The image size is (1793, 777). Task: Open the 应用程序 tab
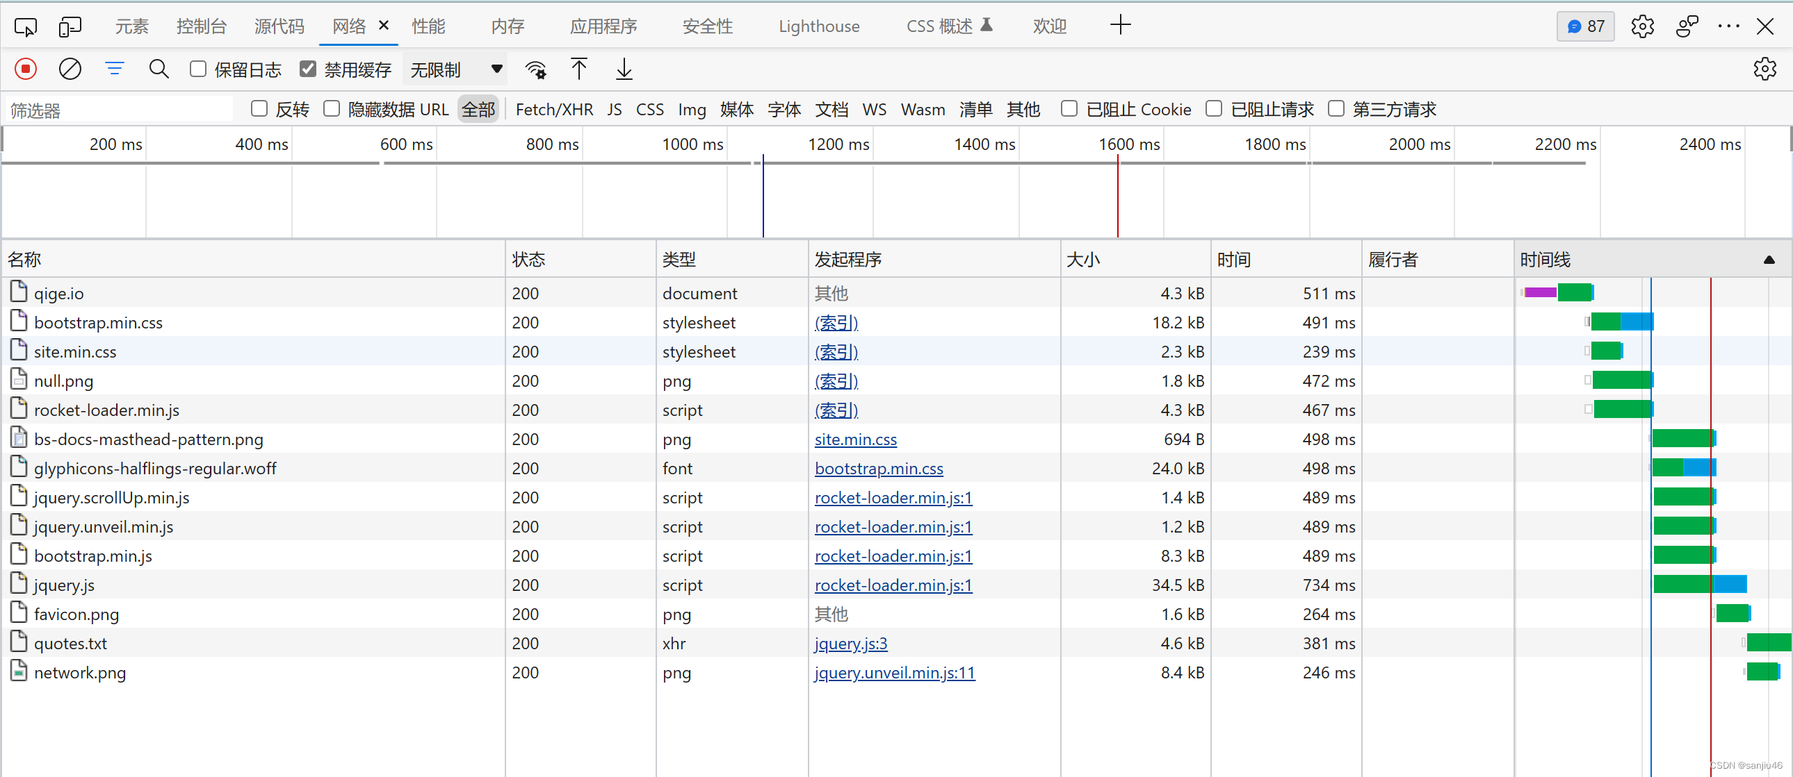[603, 26]
